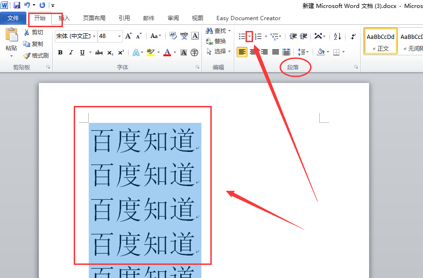Apply the 正文 style thumbnail
The height and width of the screenshot is (278, 423).
point(380,41)
